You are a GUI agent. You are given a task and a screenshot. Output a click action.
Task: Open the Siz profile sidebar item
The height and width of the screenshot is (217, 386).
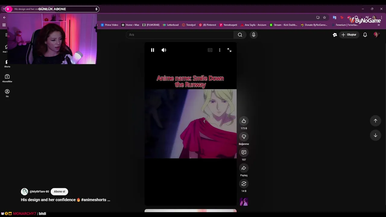click(7, 93)
